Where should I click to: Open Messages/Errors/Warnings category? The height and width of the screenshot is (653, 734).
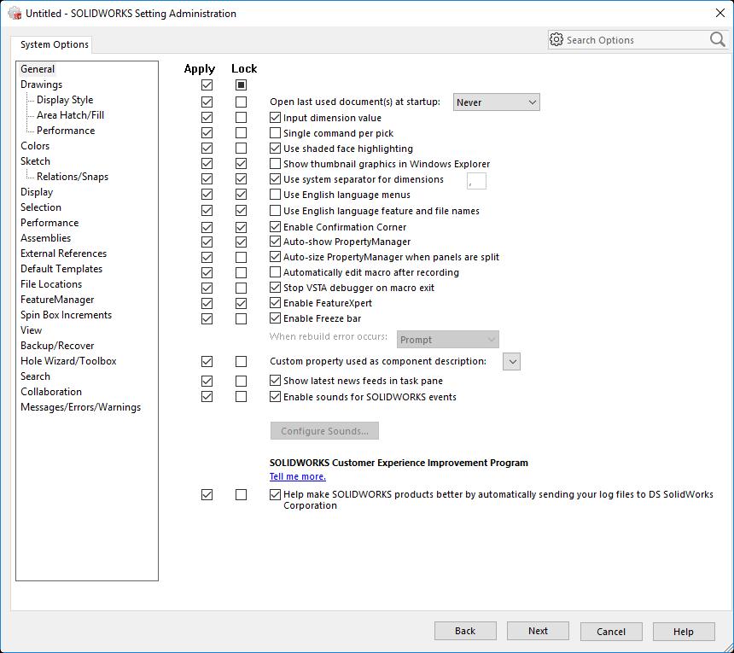click(x=80, y=407)
